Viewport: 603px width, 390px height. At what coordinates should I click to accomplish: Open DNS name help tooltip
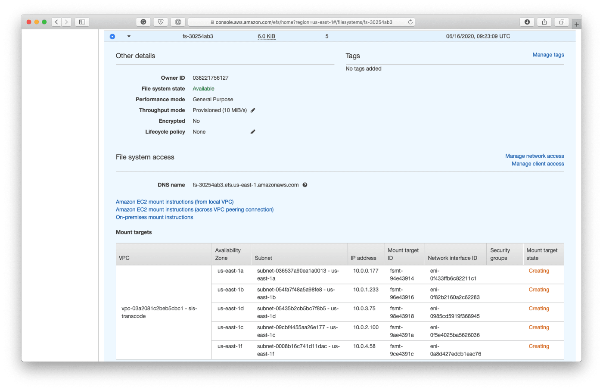305,185
